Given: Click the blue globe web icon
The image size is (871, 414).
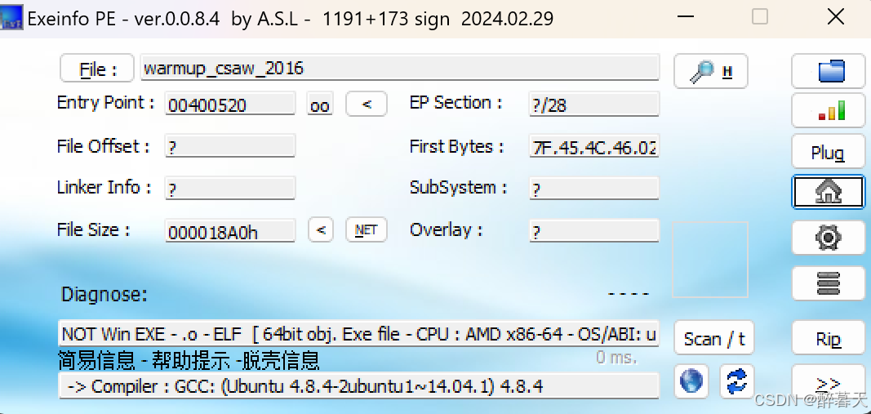Looking at the screenshot, I should [x=691, y=381].
